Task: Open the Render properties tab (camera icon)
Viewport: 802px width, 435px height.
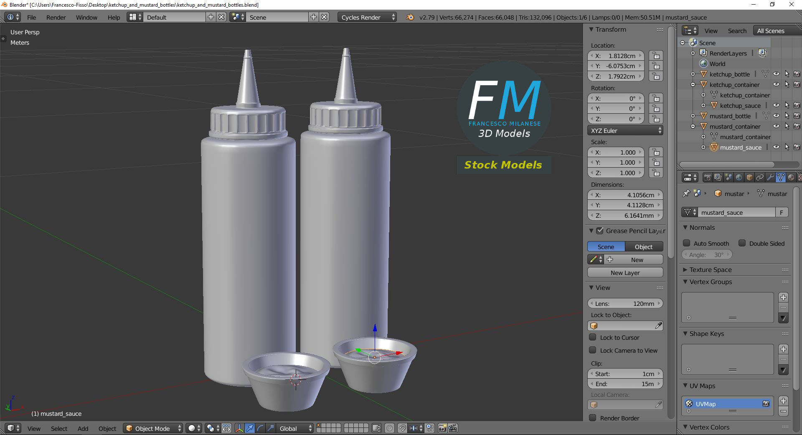Action: (x=708, y=177)
